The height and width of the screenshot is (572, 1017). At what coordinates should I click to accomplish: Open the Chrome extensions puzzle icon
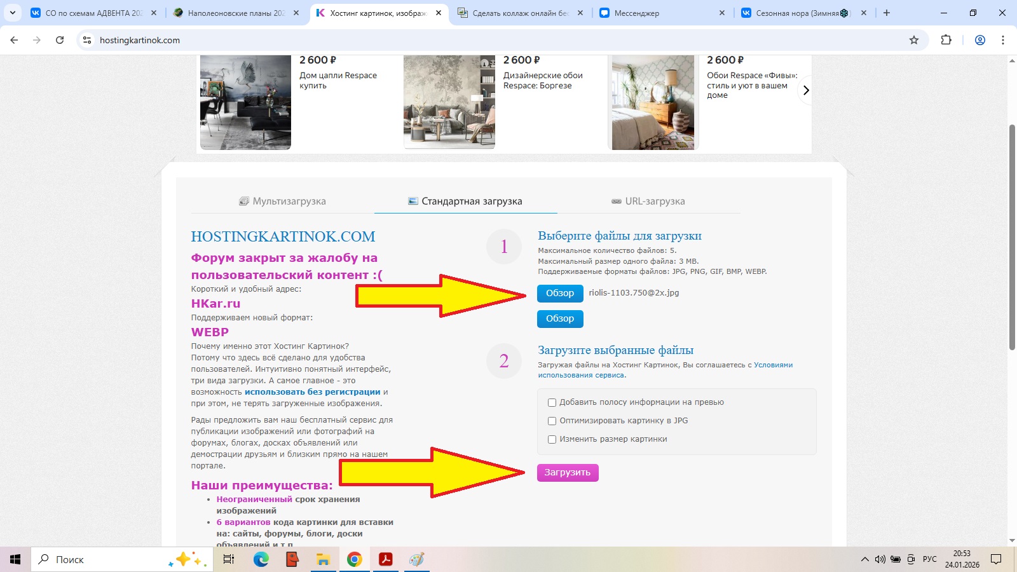[x=946, y=40]
